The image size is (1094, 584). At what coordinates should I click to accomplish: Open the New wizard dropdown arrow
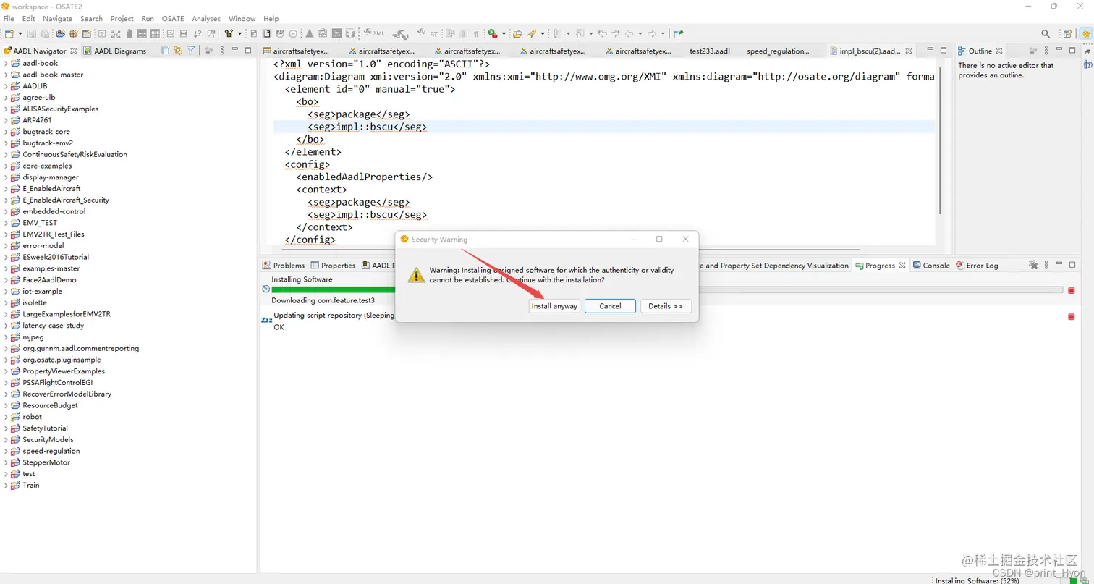click(x=20, y=33)
